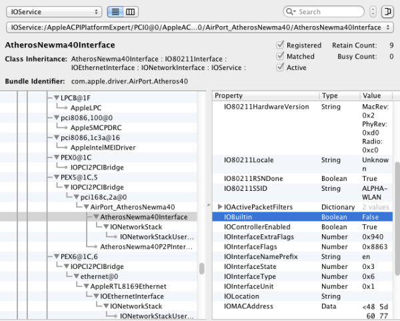This screenshot has width=400, height=321.
Task: Open the IOService plane dropdown
Action: pos(53,12)
